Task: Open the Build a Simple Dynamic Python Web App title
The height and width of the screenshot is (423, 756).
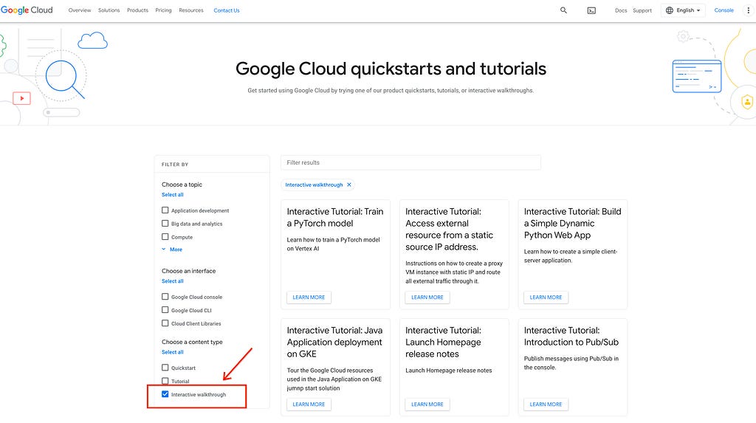Action: [572, 224]
